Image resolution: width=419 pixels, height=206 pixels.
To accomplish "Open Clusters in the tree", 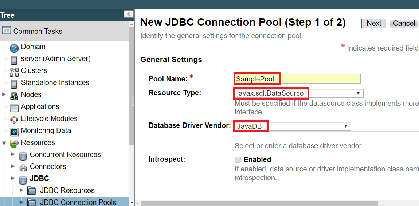I will coord(34,70).
